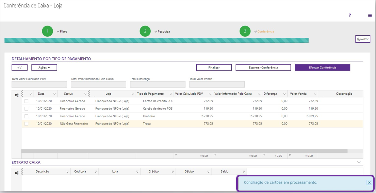Click the horizontal scrollbar of payment grid
This screenshot has height=193, width=376.
(184, 151)
